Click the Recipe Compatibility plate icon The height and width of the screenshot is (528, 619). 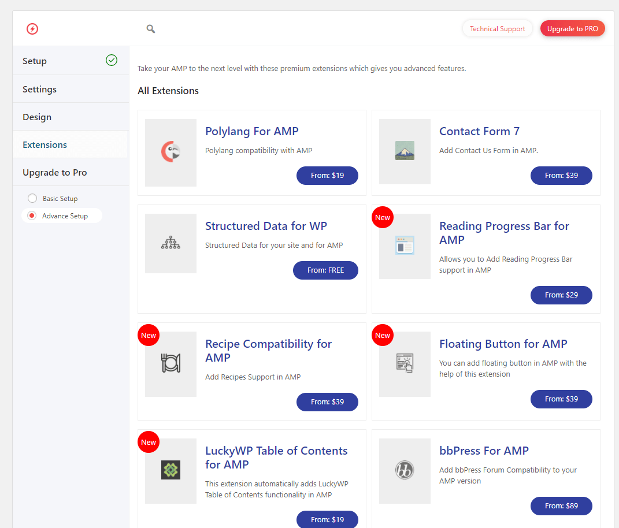(170, 363)
